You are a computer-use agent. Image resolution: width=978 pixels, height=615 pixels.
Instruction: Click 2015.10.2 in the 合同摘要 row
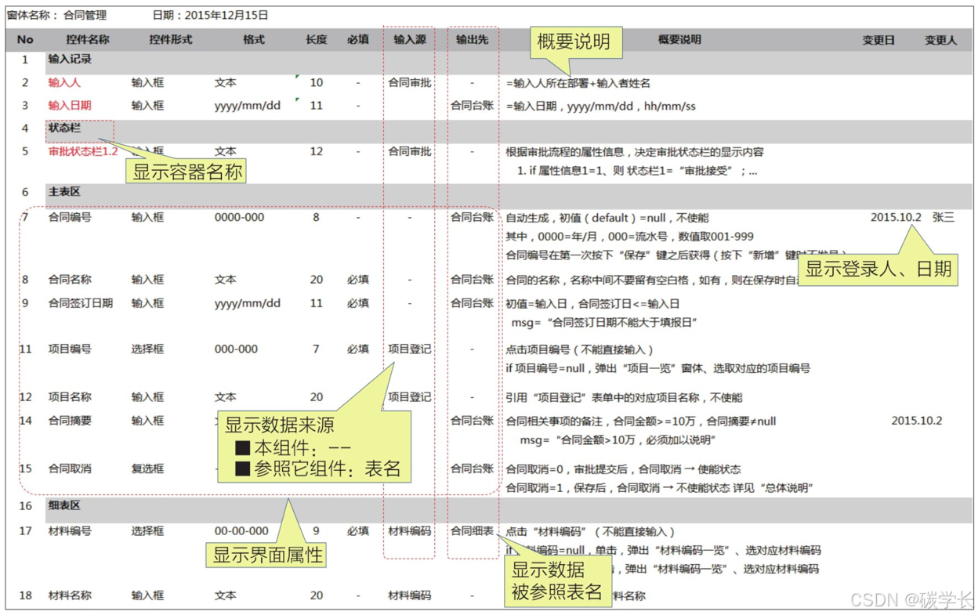click(916, 420)
